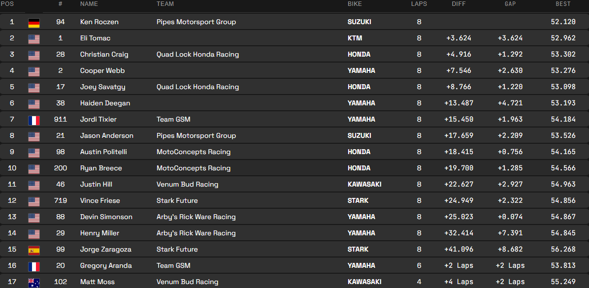Click the BEST lap column header

(x=563, y=4)
